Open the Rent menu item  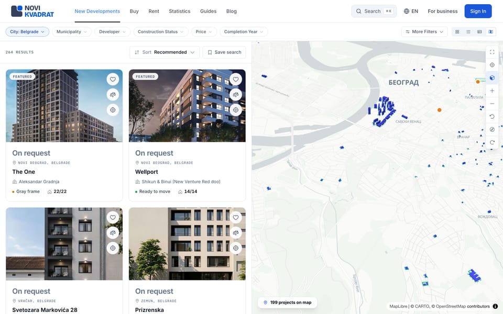tap(154, 11)
